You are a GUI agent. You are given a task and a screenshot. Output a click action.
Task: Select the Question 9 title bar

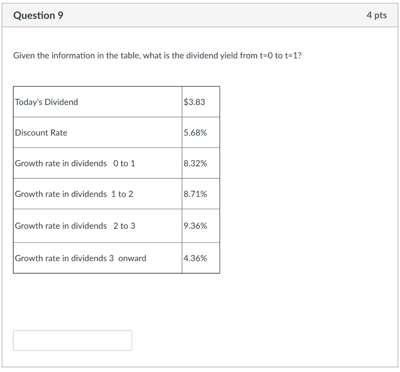(x=200, y=15)
